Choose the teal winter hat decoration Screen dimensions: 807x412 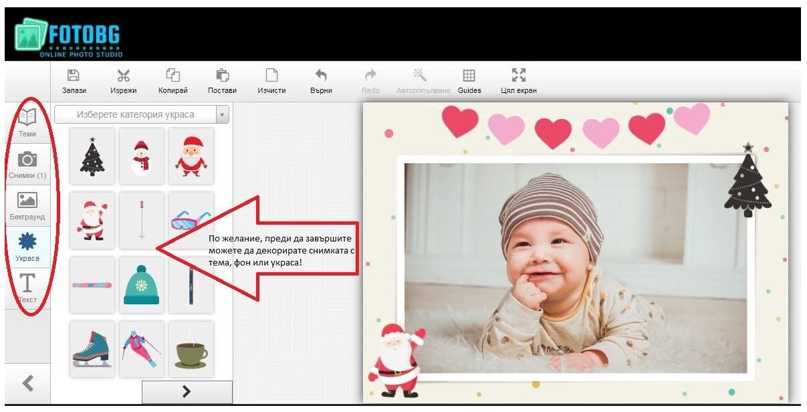(141, 285)
